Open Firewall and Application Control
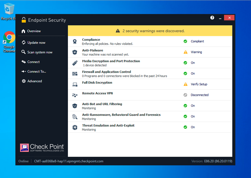This screenshot has width=251, height=178. pos(107,72)
